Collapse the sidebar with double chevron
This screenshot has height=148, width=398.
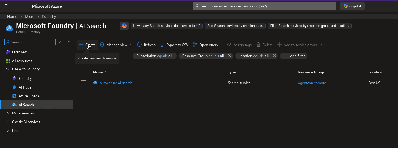pos(69,42)
